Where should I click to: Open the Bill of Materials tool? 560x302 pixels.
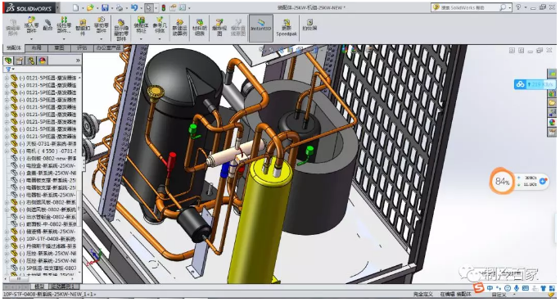coord(199,26)
